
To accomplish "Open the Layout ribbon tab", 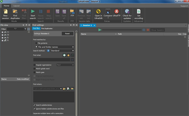I will tap(16, 6).
